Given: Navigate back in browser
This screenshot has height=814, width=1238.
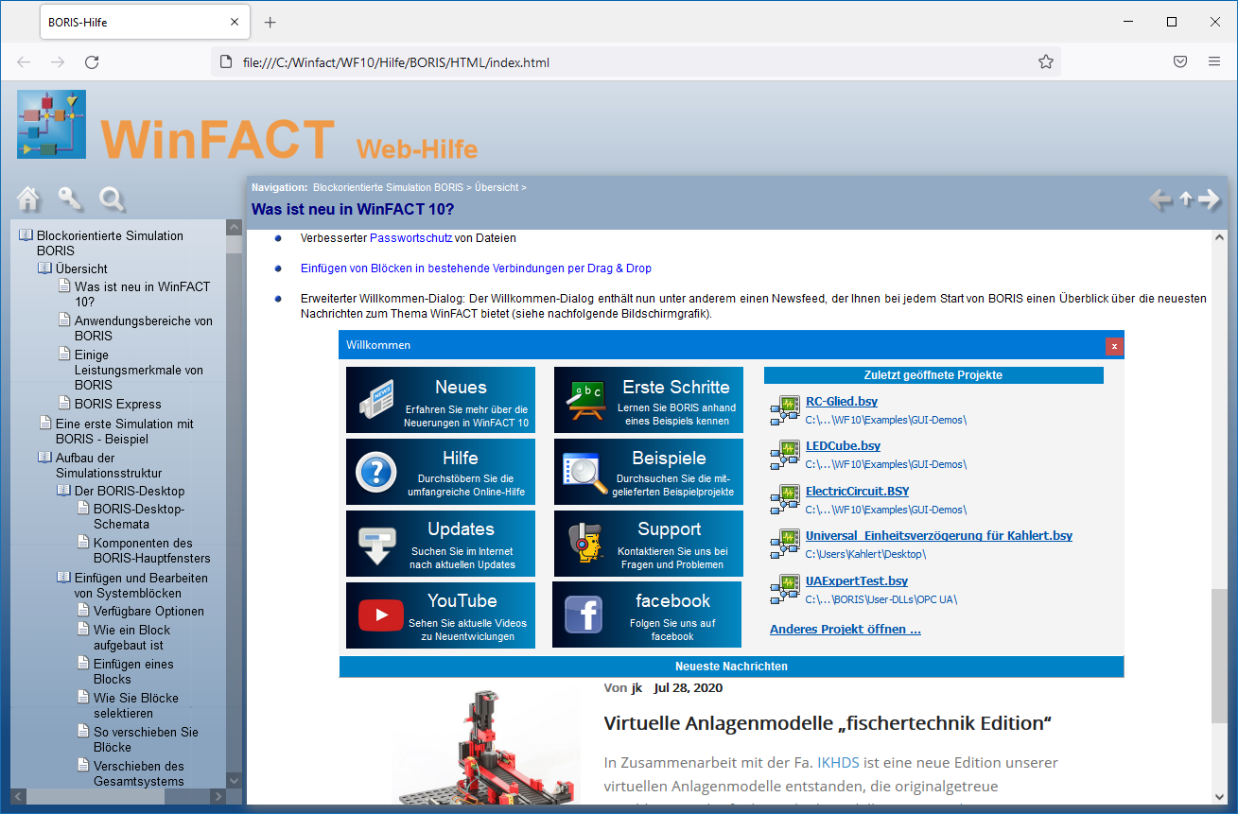Looking at the screenshot, I should point(24,62).
